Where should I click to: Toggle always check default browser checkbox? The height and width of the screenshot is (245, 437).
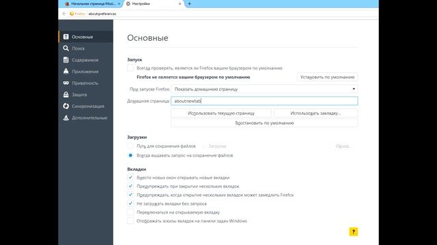pyautogui.click(x=130, y=68)
